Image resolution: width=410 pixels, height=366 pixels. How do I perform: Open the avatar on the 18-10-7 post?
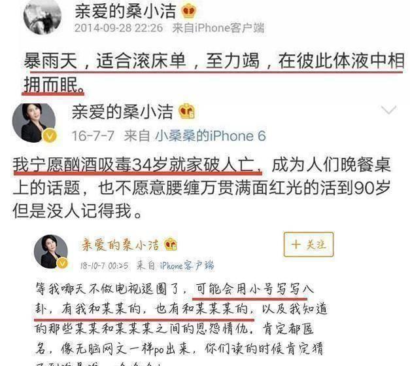tap(51, 251)
